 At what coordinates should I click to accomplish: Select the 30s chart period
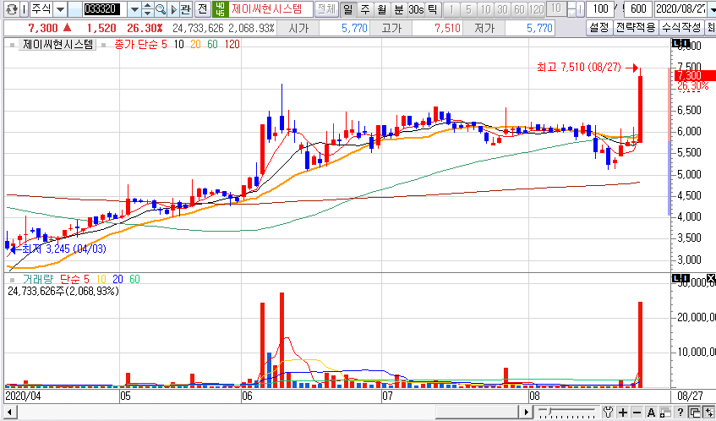click(416, 8)
